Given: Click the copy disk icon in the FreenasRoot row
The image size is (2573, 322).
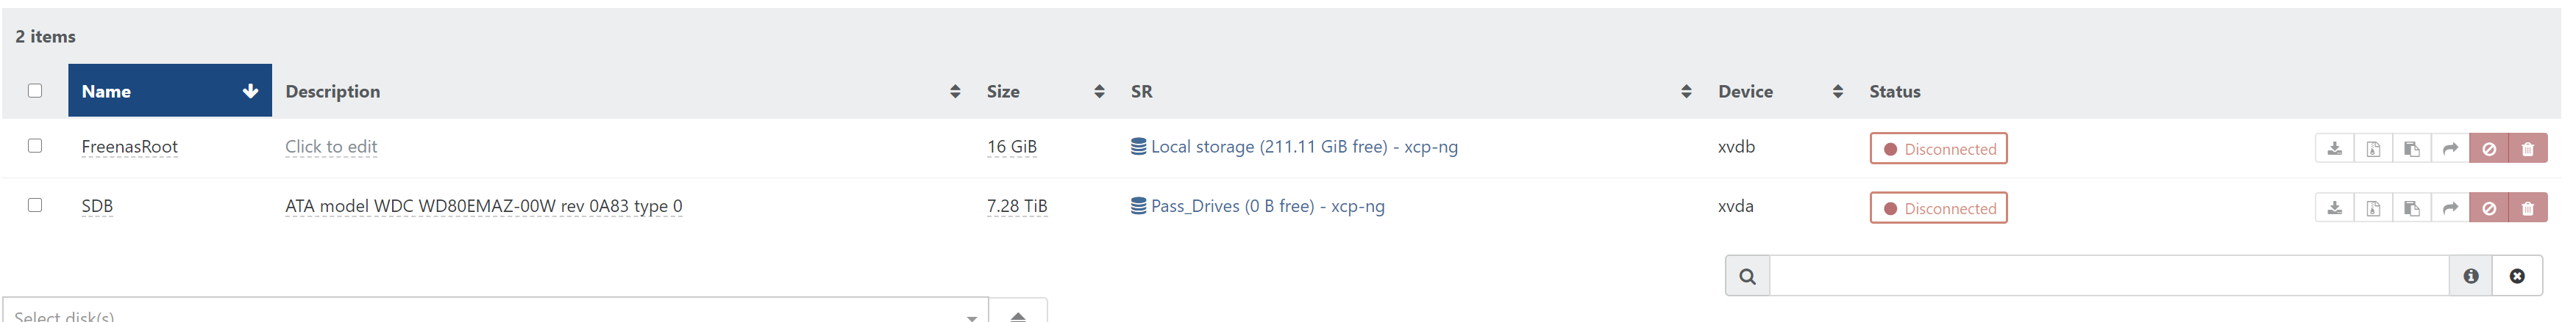Looking at the screenshot, I should (x=2411, y=149).
